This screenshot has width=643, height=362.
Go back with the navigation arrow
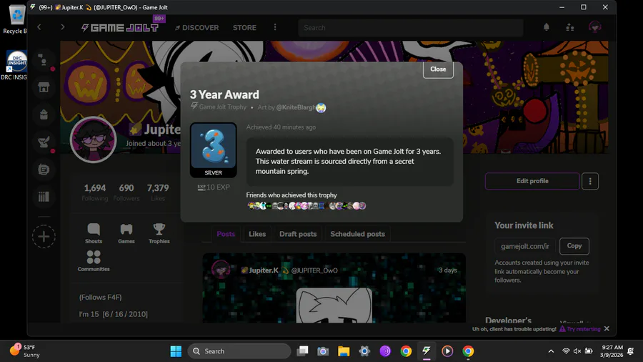[x=39, y=27]
